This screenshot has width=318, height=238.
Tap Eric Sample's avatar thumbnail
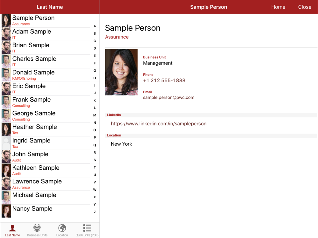coord(6,89)
